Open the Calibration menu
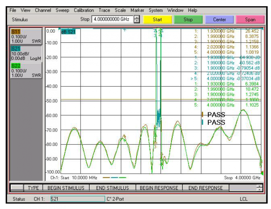The image size is (271, 209). pyautogui.click(x=84, y=10)
